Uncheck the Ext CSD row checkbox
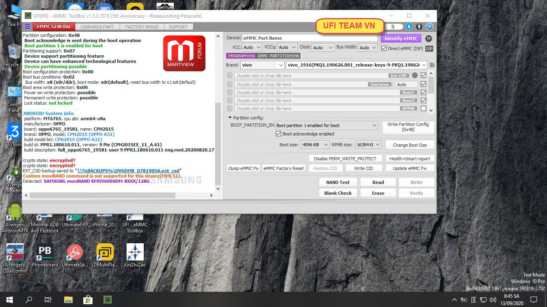The width and height of the screenshot is (547, 307). pos(424,75)
